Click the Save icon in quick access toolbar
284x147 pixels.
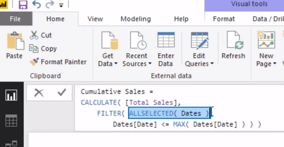click(23, 5)
